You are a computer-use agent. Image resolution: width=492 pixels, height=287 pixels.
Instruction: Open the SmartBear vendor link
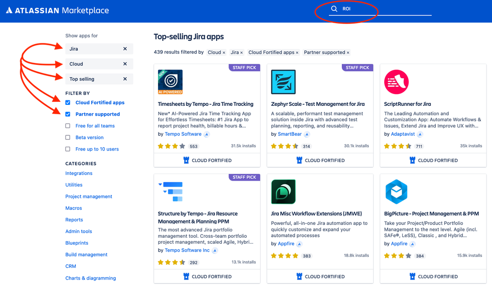click(x=290, y=134)
